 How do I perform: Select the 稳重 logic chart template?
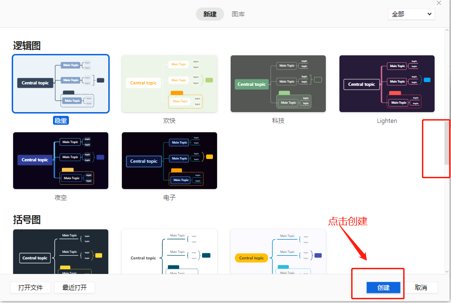click(x=61, y=84)
